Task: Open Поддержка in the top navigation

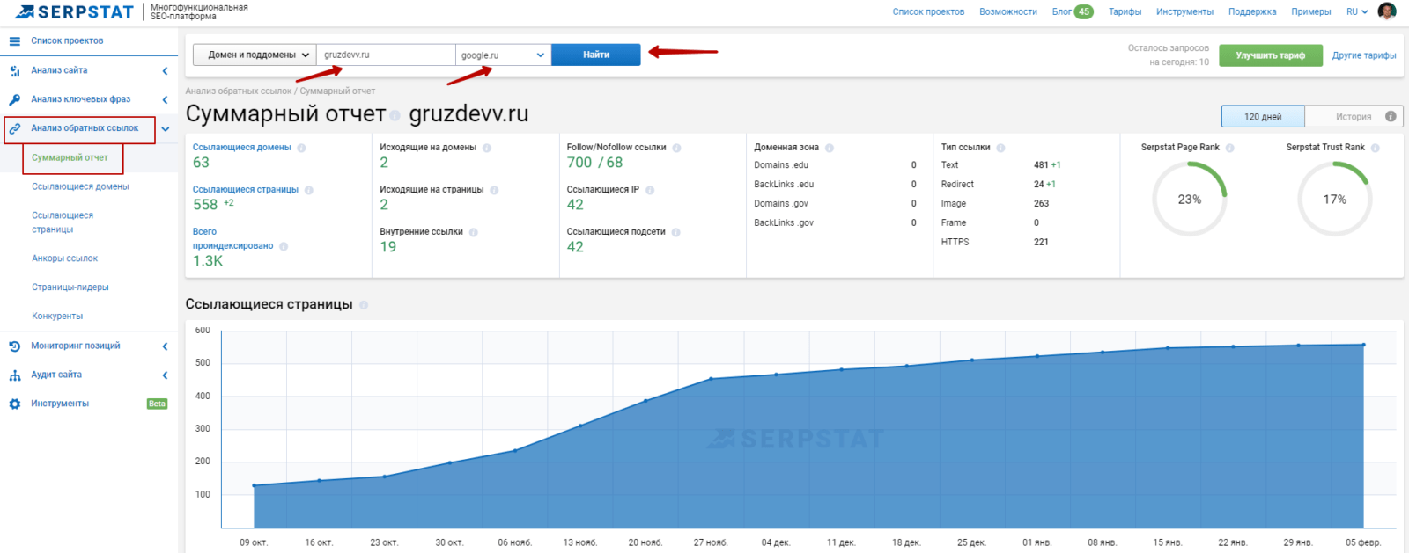Action: 1252,11
